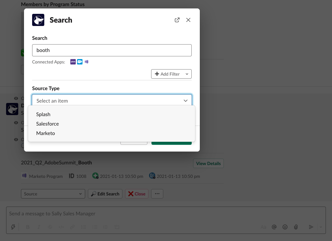The image size is (332, 241).
Task: Click the red Close button
Action: coord(137,194)
